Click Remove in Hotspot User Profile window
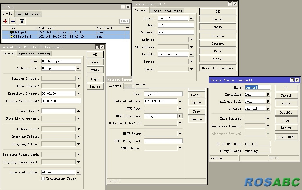This screenshot has width=302, height=190. pyautogui.click(x=95, y=87)
